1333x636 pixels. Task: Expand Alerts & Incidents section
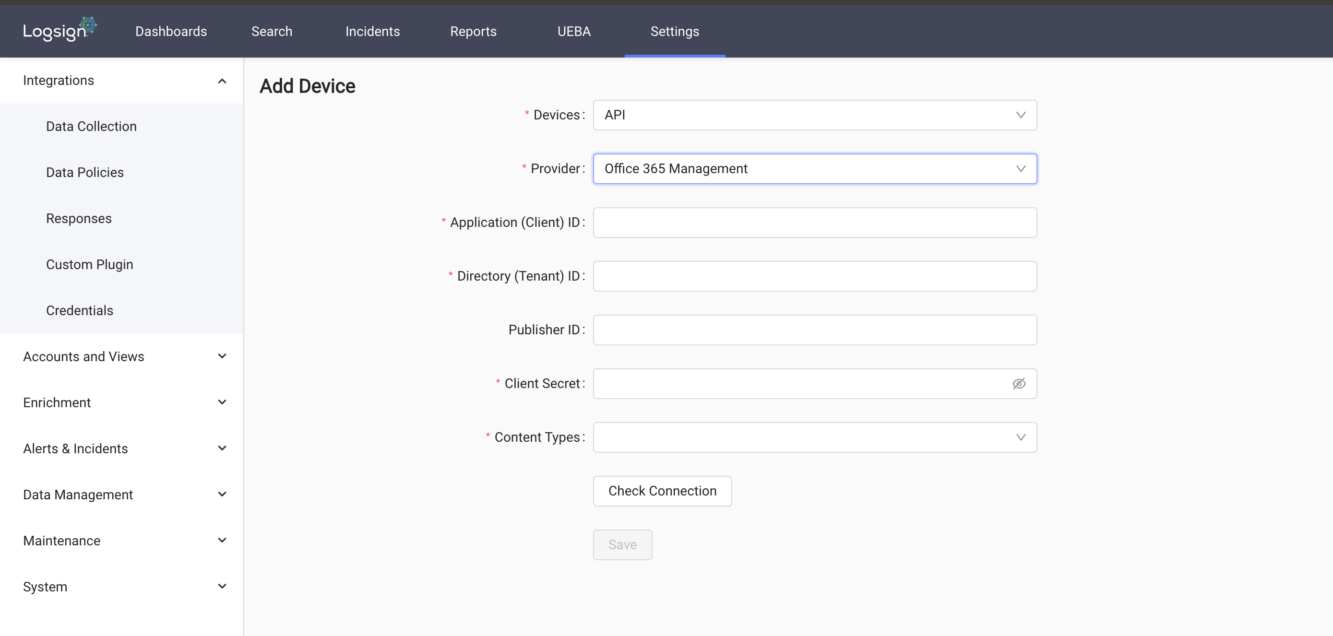pyautogui.click(x=222, y=448)
